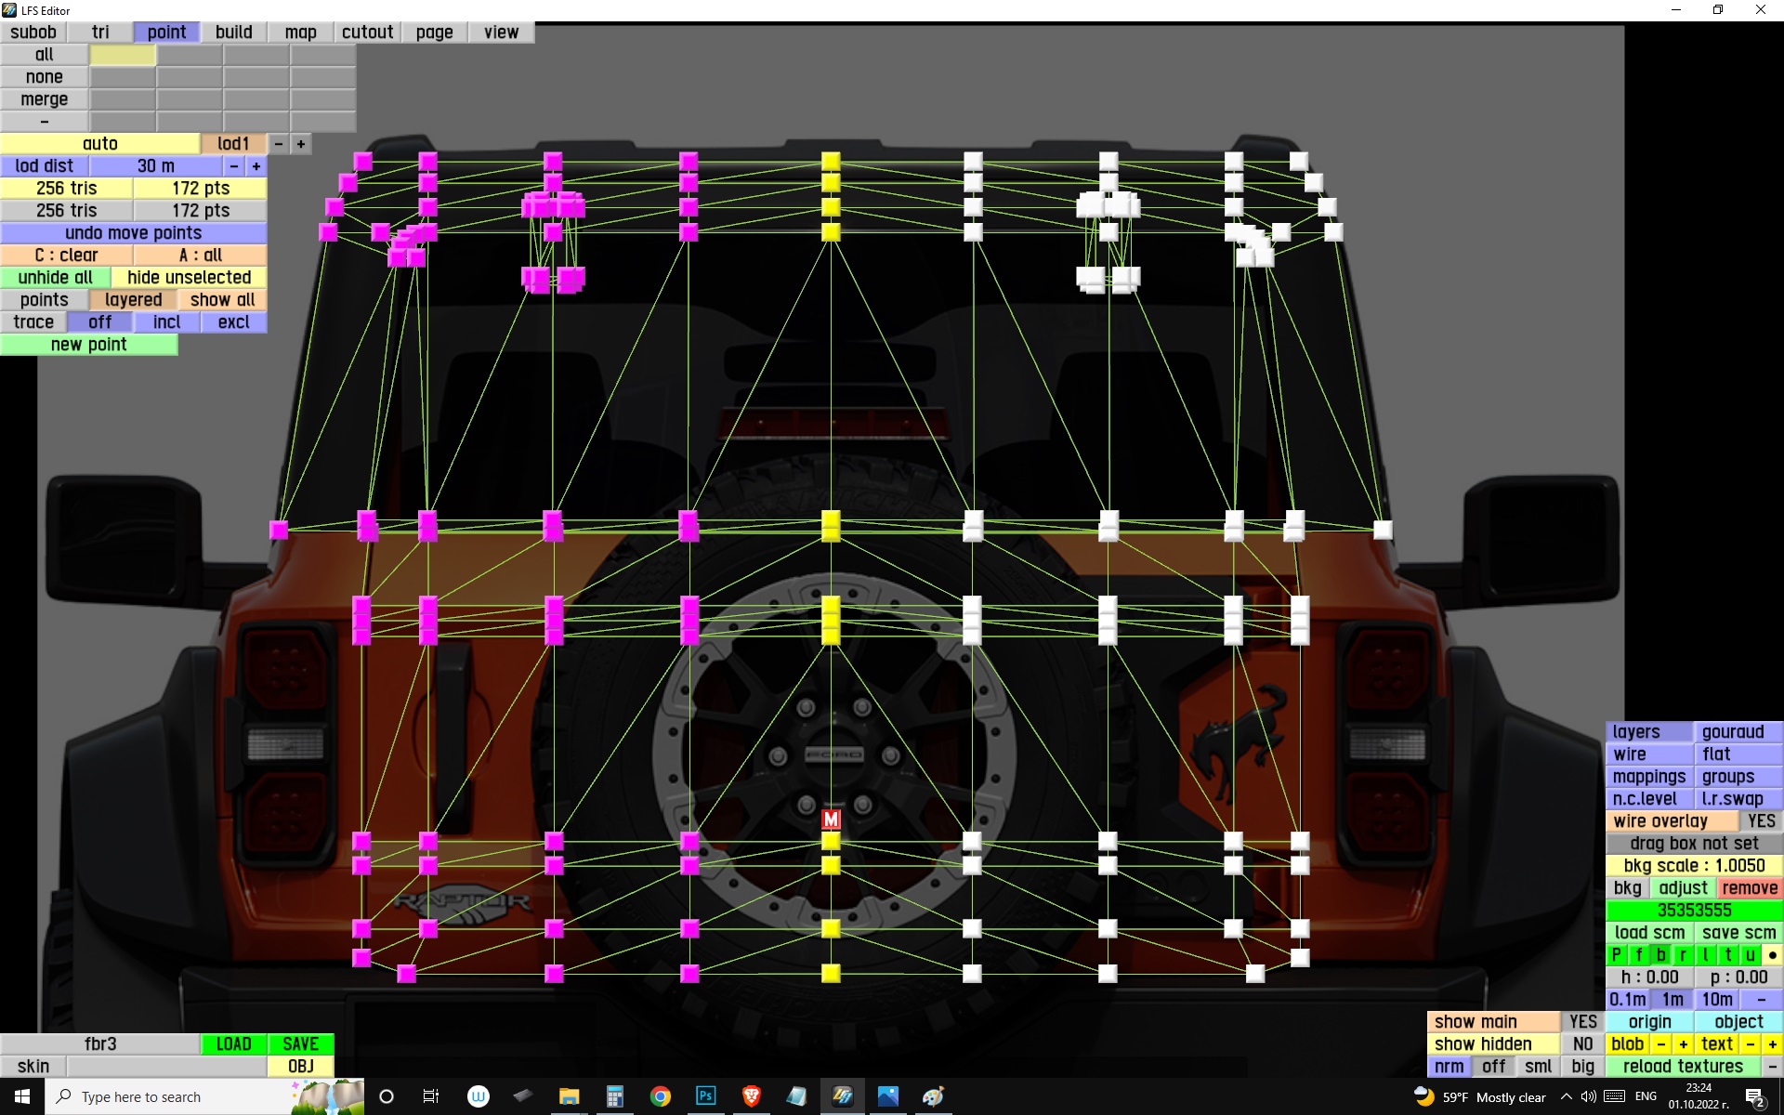Select the pale yellow layer swatch
The height and width of the screenshot is (1115, 1784).
pos(123,55)
